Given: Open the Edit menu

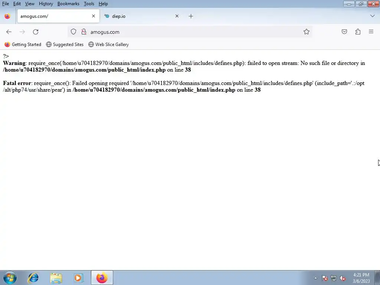Looking at the screenshot, I should click(17, 4).
